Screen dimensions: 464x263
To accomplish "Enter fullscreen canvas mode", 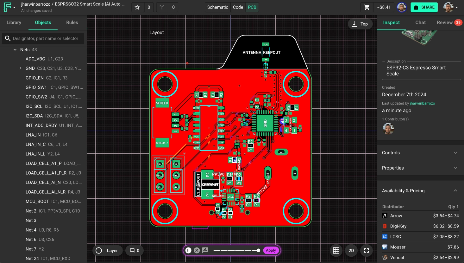I will [367, 251].
